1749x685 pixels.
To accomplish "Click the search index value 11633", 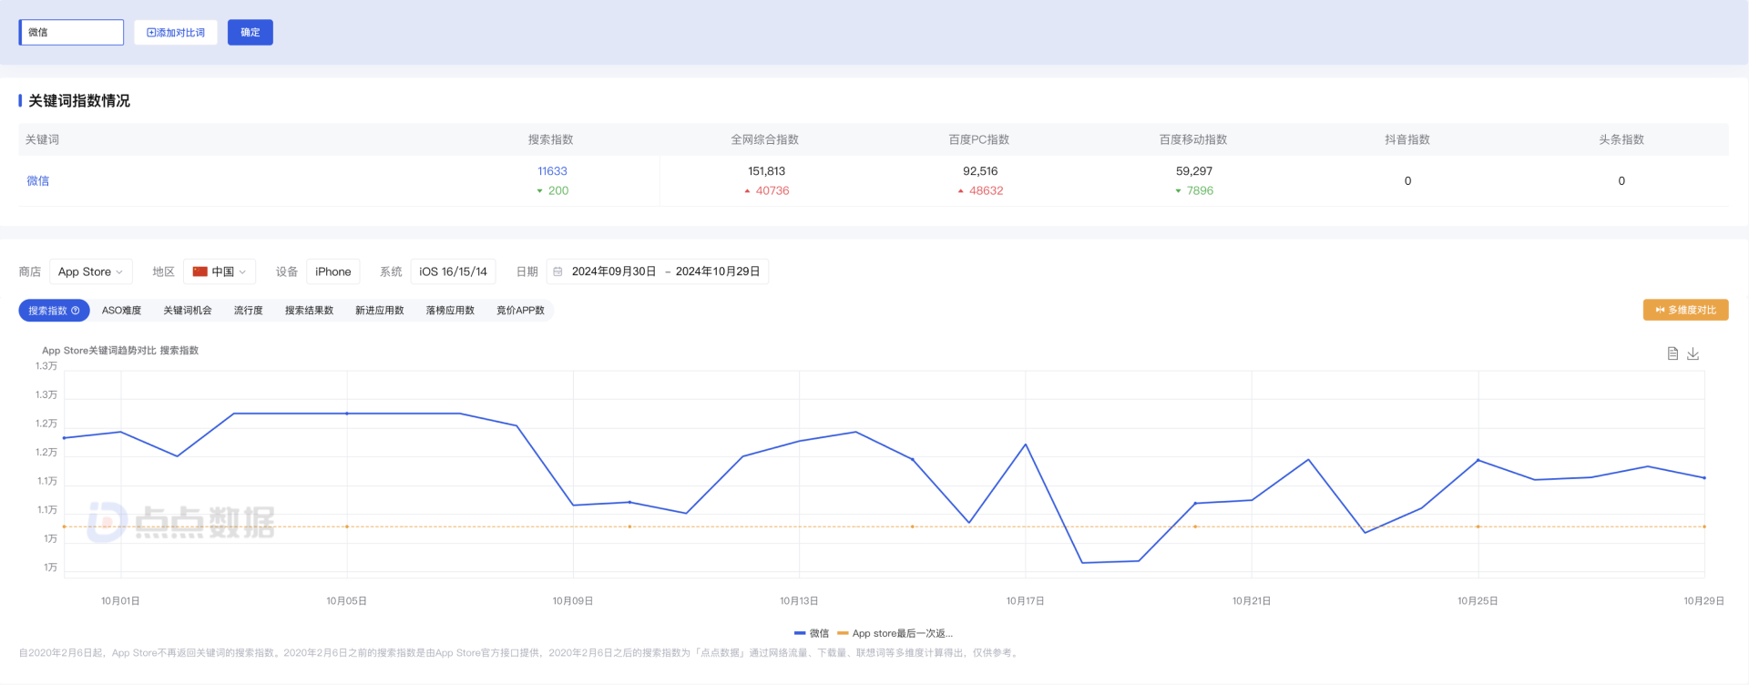I will point(552,171).
